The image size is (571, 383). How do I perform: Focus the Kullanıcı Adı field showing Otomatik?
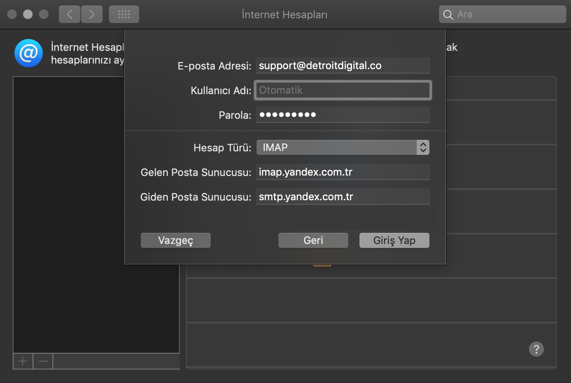tap(343, 90)
